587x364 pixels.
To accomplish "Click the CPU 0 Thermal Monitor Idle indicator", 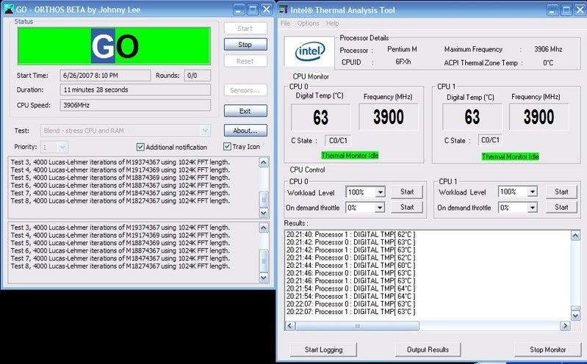I will [350, 156].
